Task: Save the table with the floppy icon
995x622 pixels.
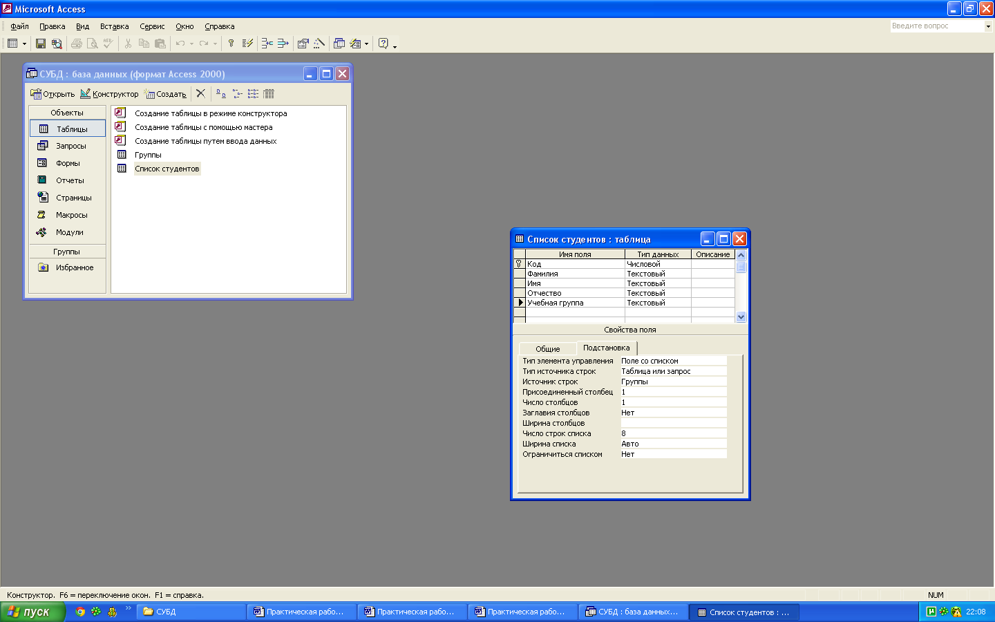Action: 41,44
